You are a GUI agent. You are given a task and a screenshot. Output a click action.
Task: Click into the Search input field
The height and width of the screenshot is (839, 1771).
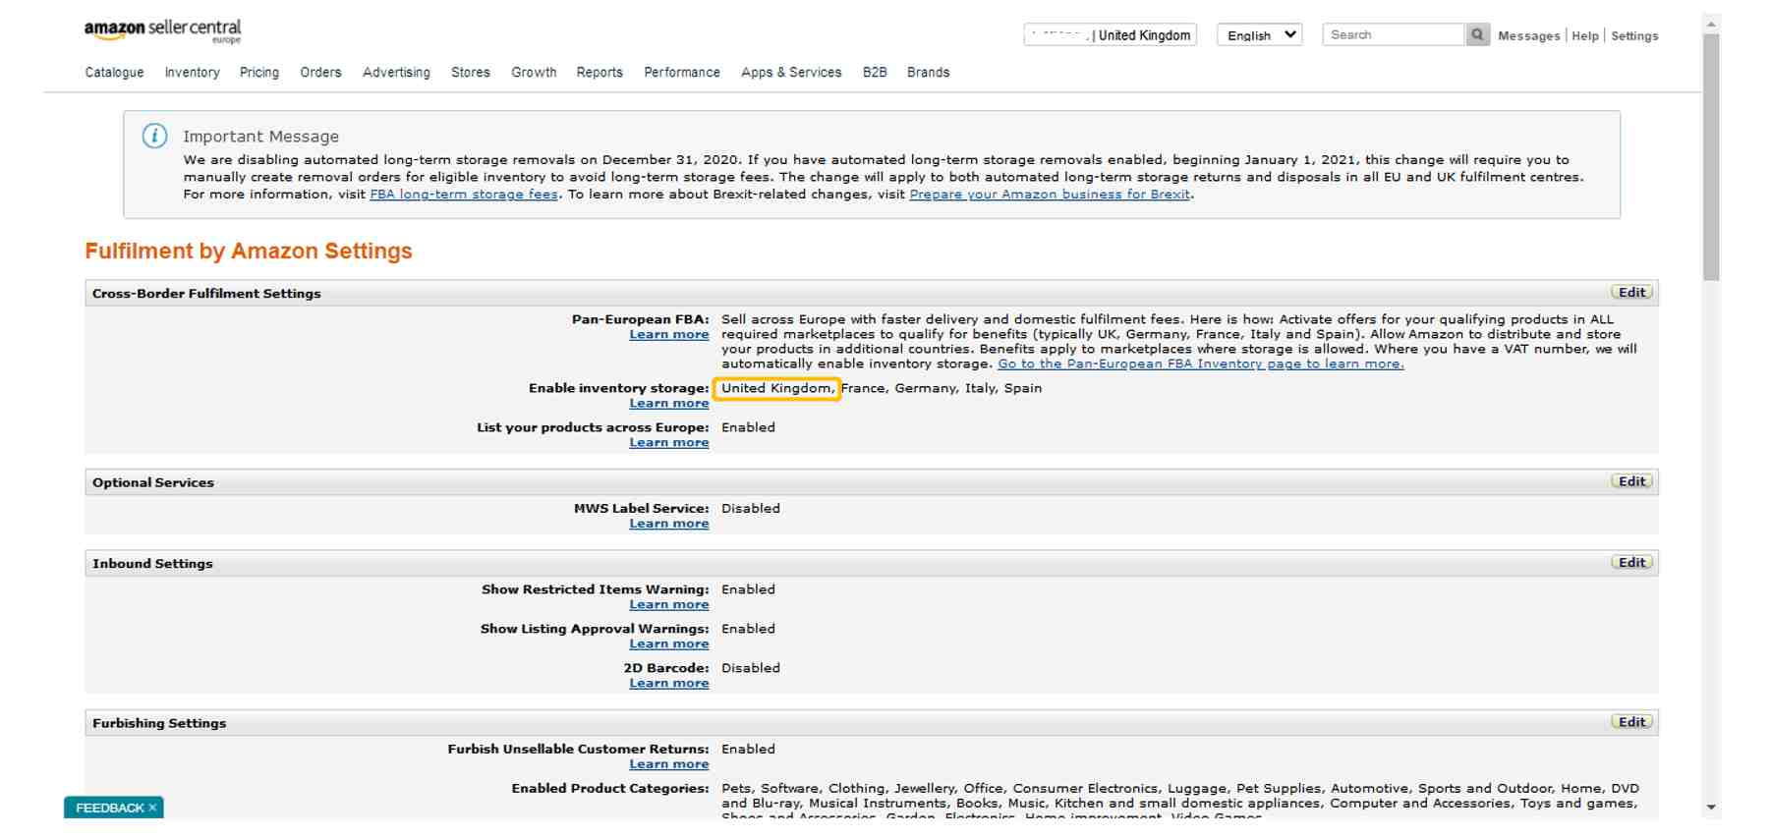(1394, 34)
